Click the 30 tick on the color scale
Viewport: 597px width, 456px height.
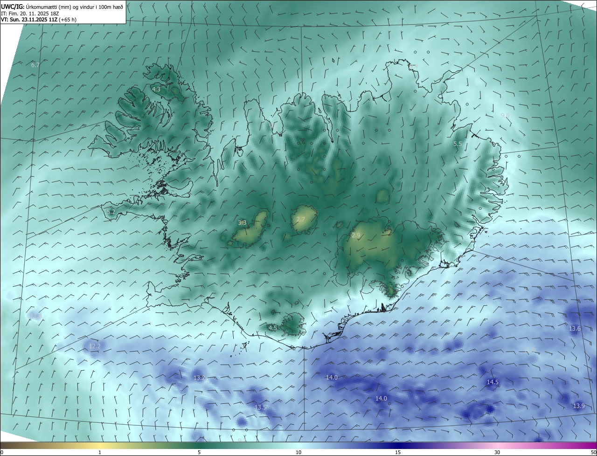pos(497,452)
